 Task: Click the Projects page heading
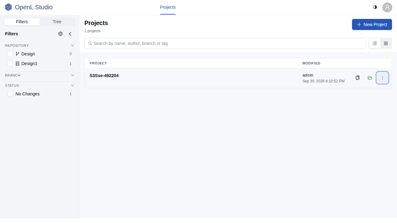coord(96,23)
